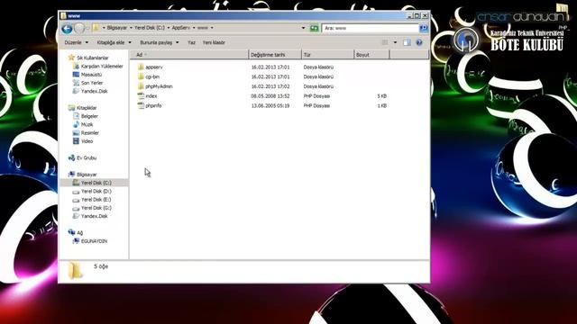
Task: Click the Sık Kullanılanlar star icon
Action: (71, 58)
